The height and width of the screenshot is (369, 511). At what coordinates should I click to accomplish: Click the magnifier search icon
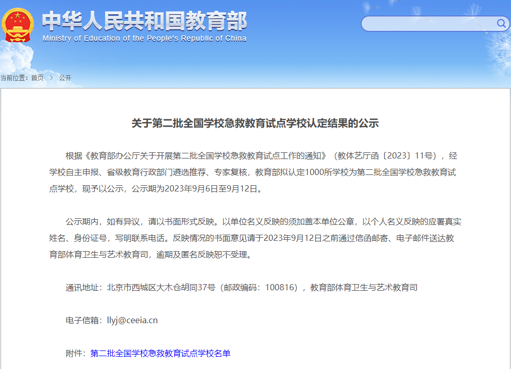click(x=501, y=24)
